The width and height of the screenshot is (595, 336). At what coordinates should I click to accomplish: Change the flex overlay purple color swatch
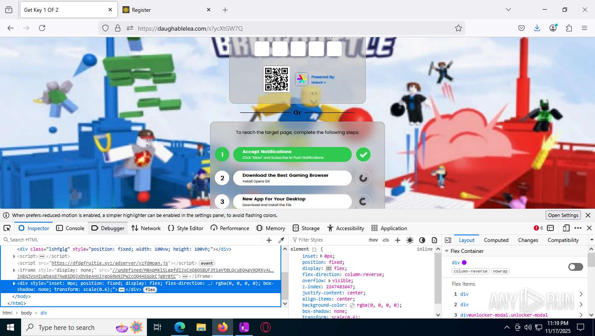464,262
